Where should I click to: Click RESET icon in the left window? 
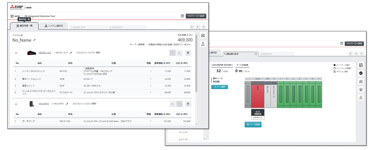203,44
